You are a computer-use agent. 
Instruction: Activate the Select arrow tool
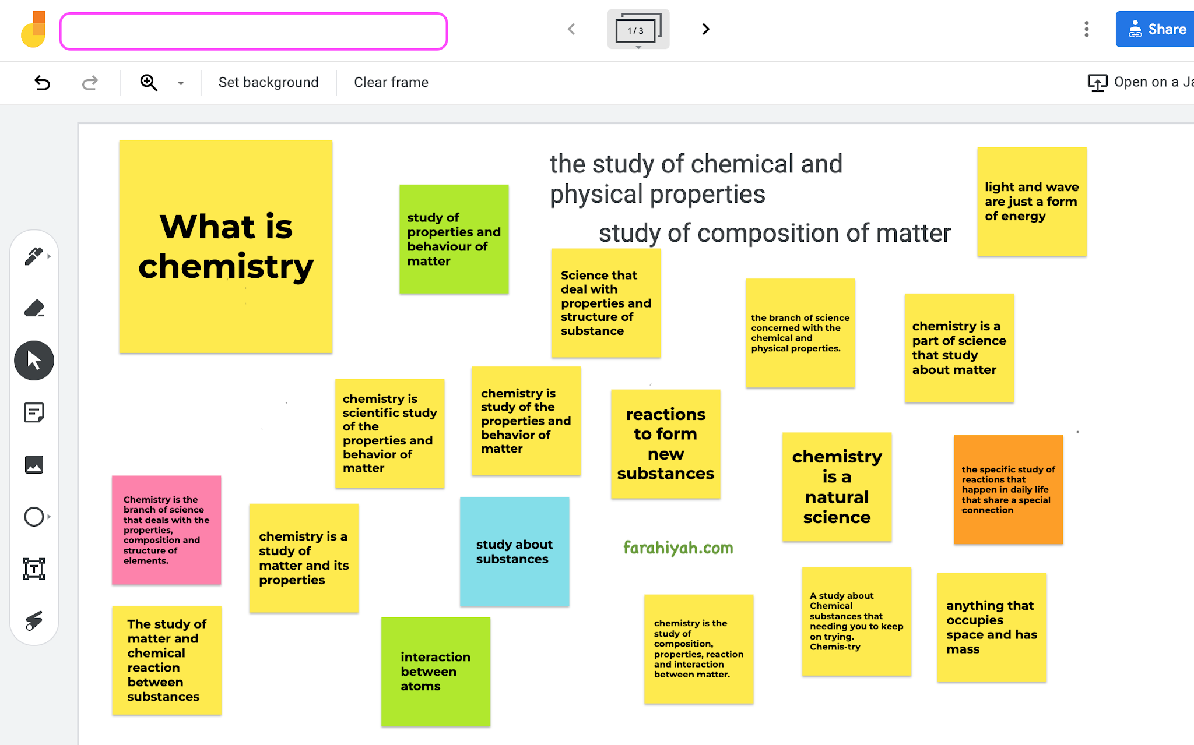coord(34,361)
